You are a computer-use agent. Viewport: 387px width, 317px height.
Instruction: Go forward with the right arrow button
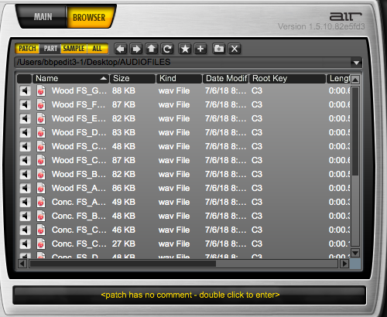tap(136, 49)
